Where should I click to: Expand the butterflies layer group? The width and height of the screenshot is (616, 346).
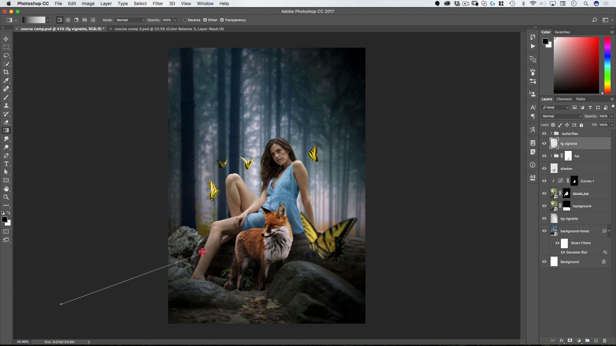(551, 134)
